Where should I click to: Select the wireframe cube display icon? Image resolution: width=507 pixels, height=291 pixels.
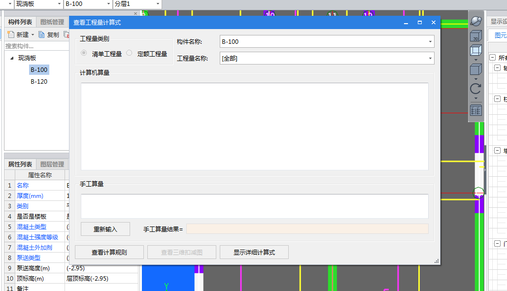(475, 50)
